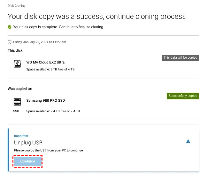This screenshot has width=208, height=181.
Task: Click the 'Important' label in the notice
Action: click(21, 136)
